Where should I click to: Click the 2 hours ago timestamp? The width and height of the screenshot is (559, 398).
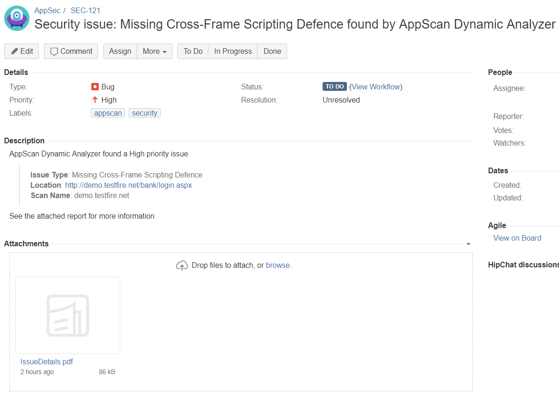37,372
